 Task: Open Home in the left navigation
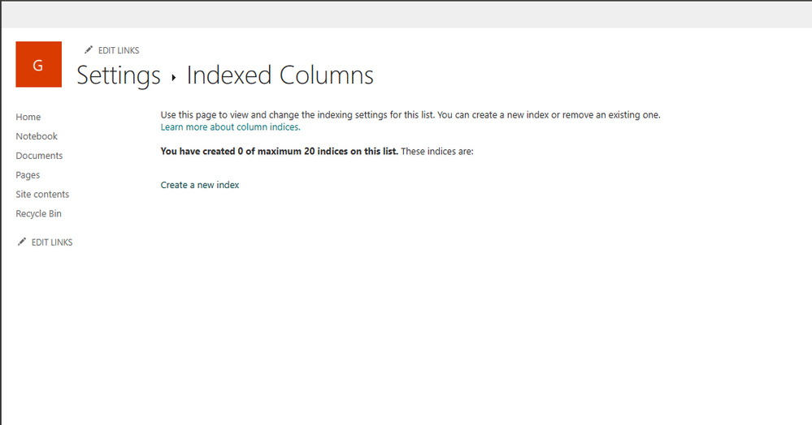[x=28, y=117]
